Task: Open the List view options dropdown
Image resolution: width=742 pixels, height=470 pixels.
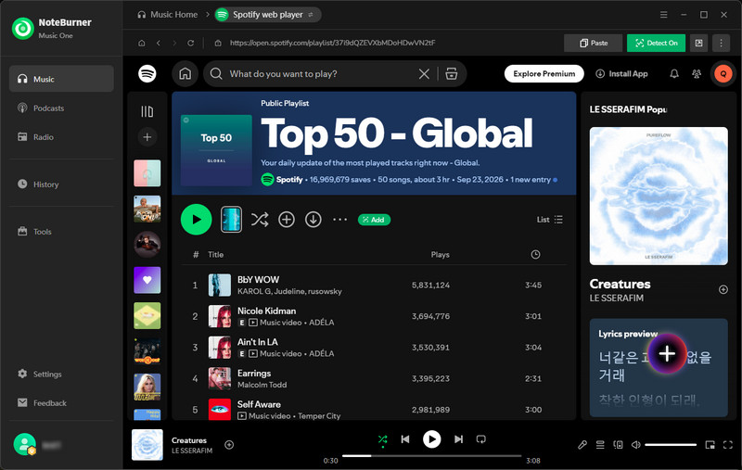Action: (x=550, y=220)
